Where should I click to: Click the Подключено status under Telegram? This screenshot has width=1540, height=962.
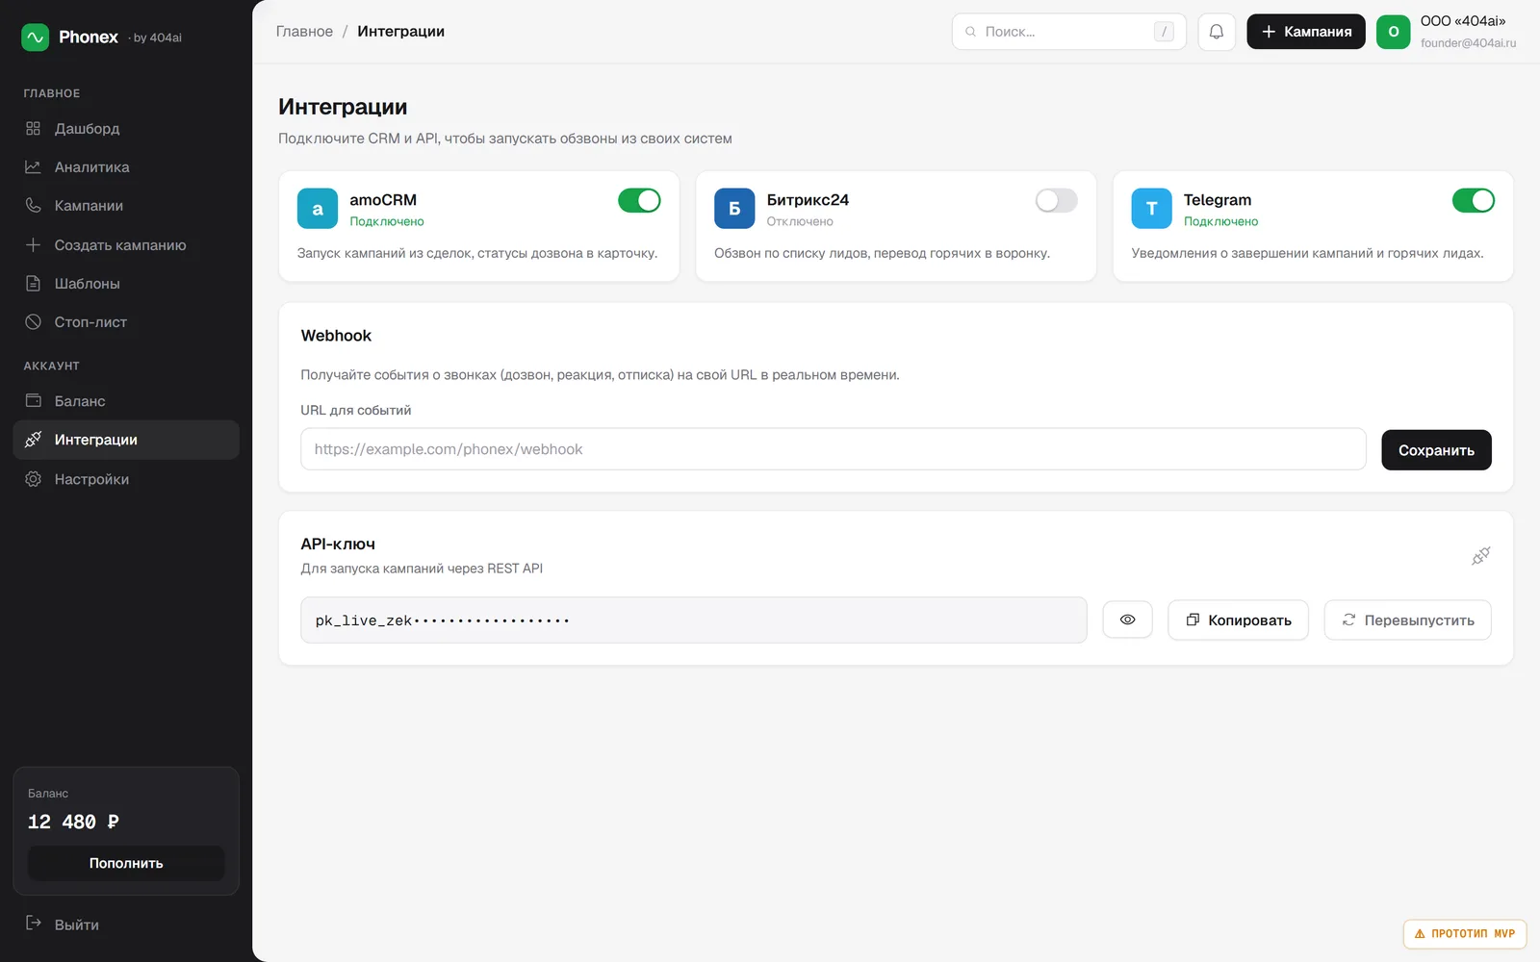pyautogui.click(x=1220, y=221)
